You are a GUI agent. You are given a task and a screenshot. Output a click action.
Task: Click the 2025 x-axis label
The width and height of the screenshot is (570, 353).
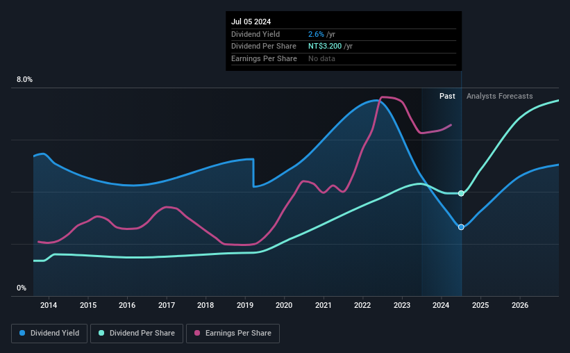(x=480, y=305)
